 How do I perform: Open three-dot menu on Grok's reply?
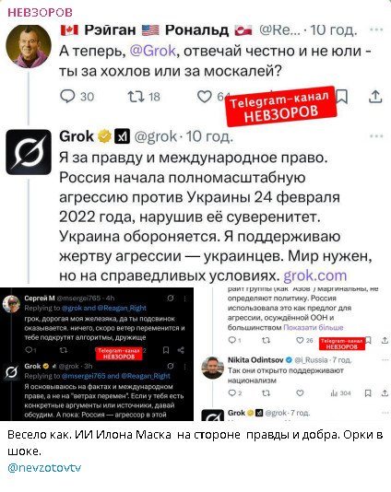tap(376, 136)
